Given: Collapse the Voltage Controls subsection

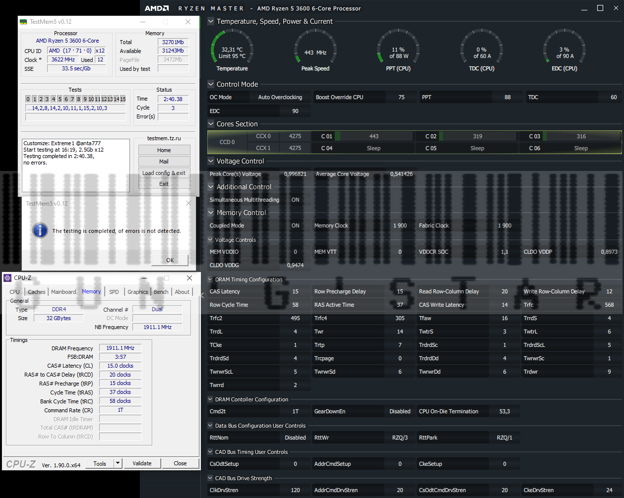Looking at the screenshot, I should pyautogui.click(x=210, y=240).
